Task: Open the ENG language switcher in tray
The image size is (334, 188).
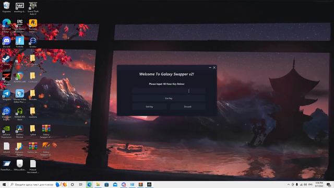Action: (x=311, y=184)
